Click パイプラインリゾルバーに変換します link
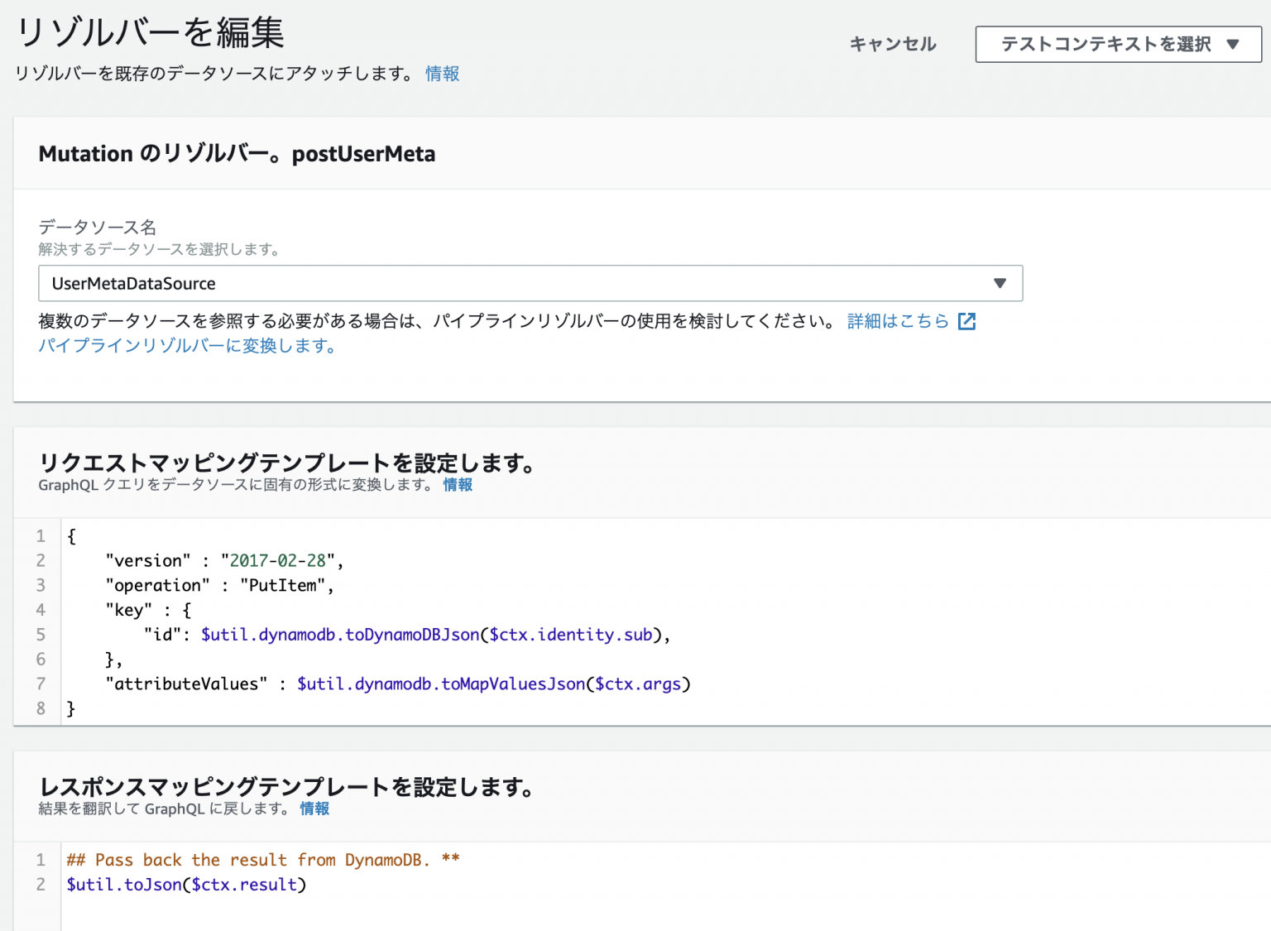 (x=187, y=346)
